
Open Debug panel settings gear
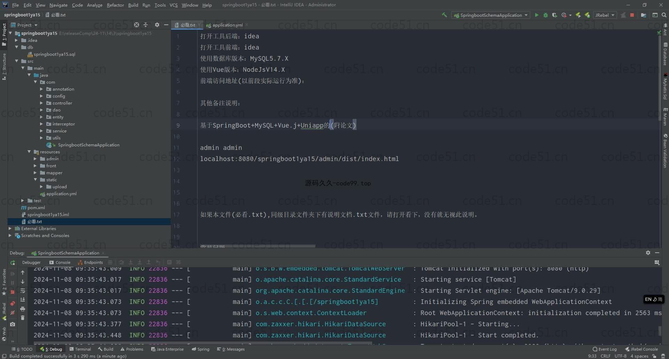coord(648,253)
